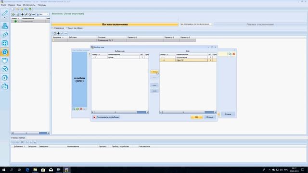Open File Explorer from taskbar
The image size is (308, 173).
coord(35,170)
